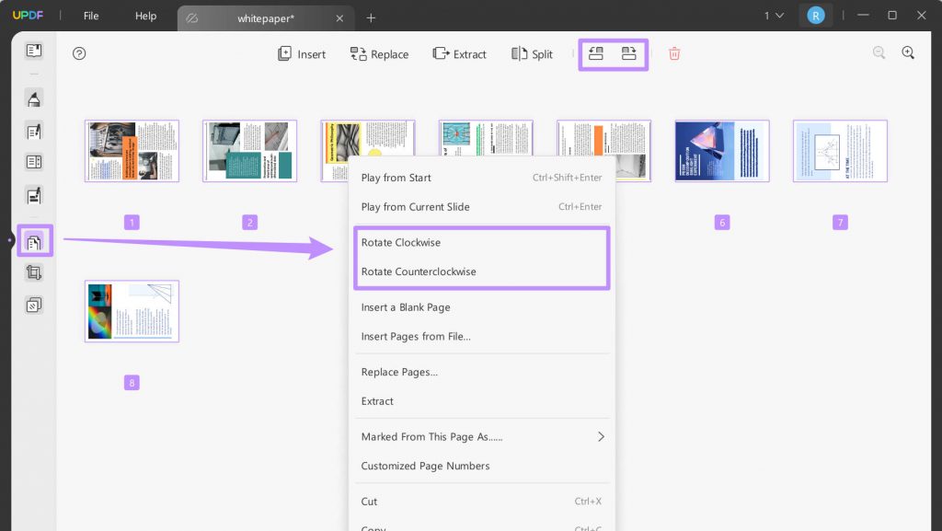942x531 pixels.
Task: Select the Organize Pages tool in sidebar
Action: point(33,240)
